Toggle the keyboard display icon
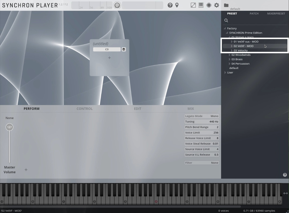289x213 pixels. 201,5
